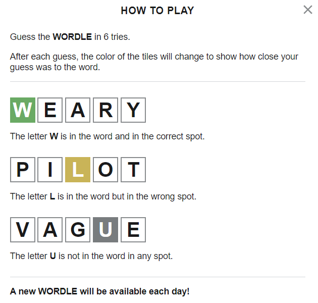Click the yellow L tile in PILOT
The width and height of the screenshot is (318, 303).
pos(78,170)
